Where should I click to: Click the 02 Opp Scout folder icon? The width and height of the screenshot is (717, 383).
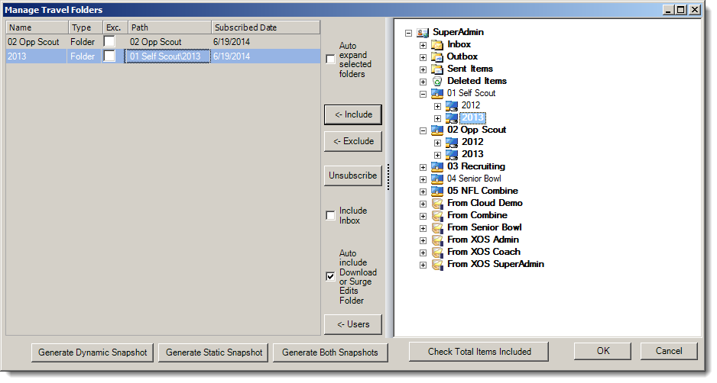[437, 130]
